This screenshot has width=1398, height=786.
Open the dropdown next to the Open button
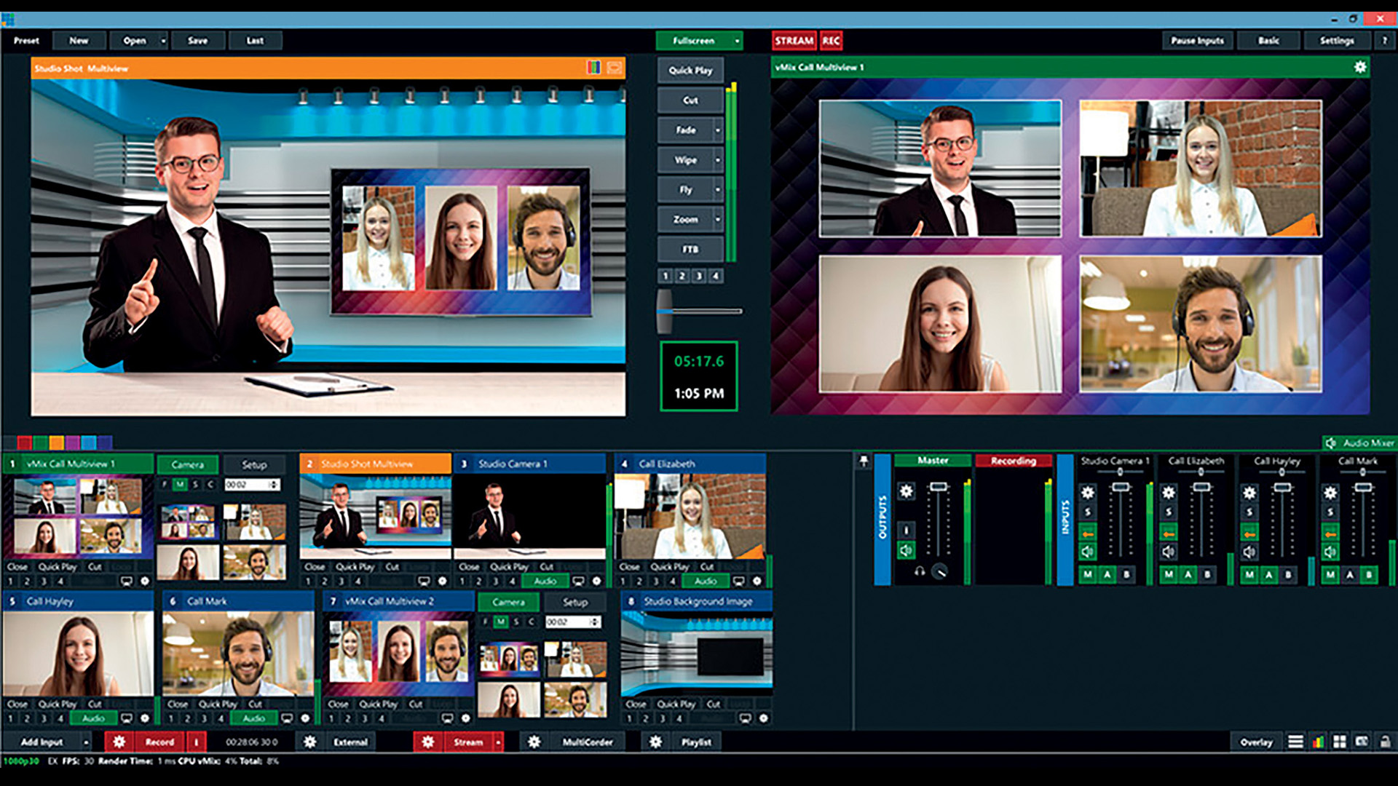[x=165, y=41]
